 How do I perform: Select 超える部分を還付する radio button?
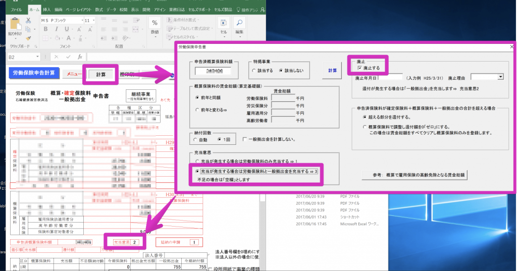click(x=365, y=117)
